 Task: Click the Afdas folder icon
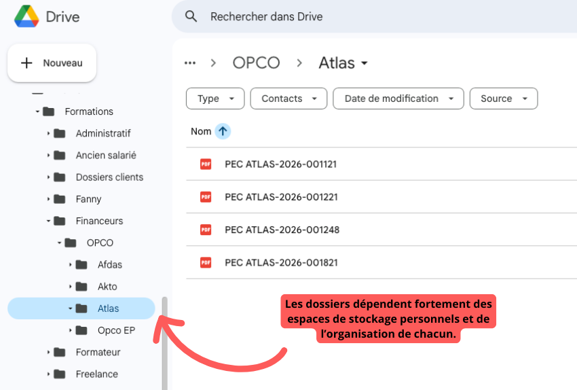tap(81, 265)
